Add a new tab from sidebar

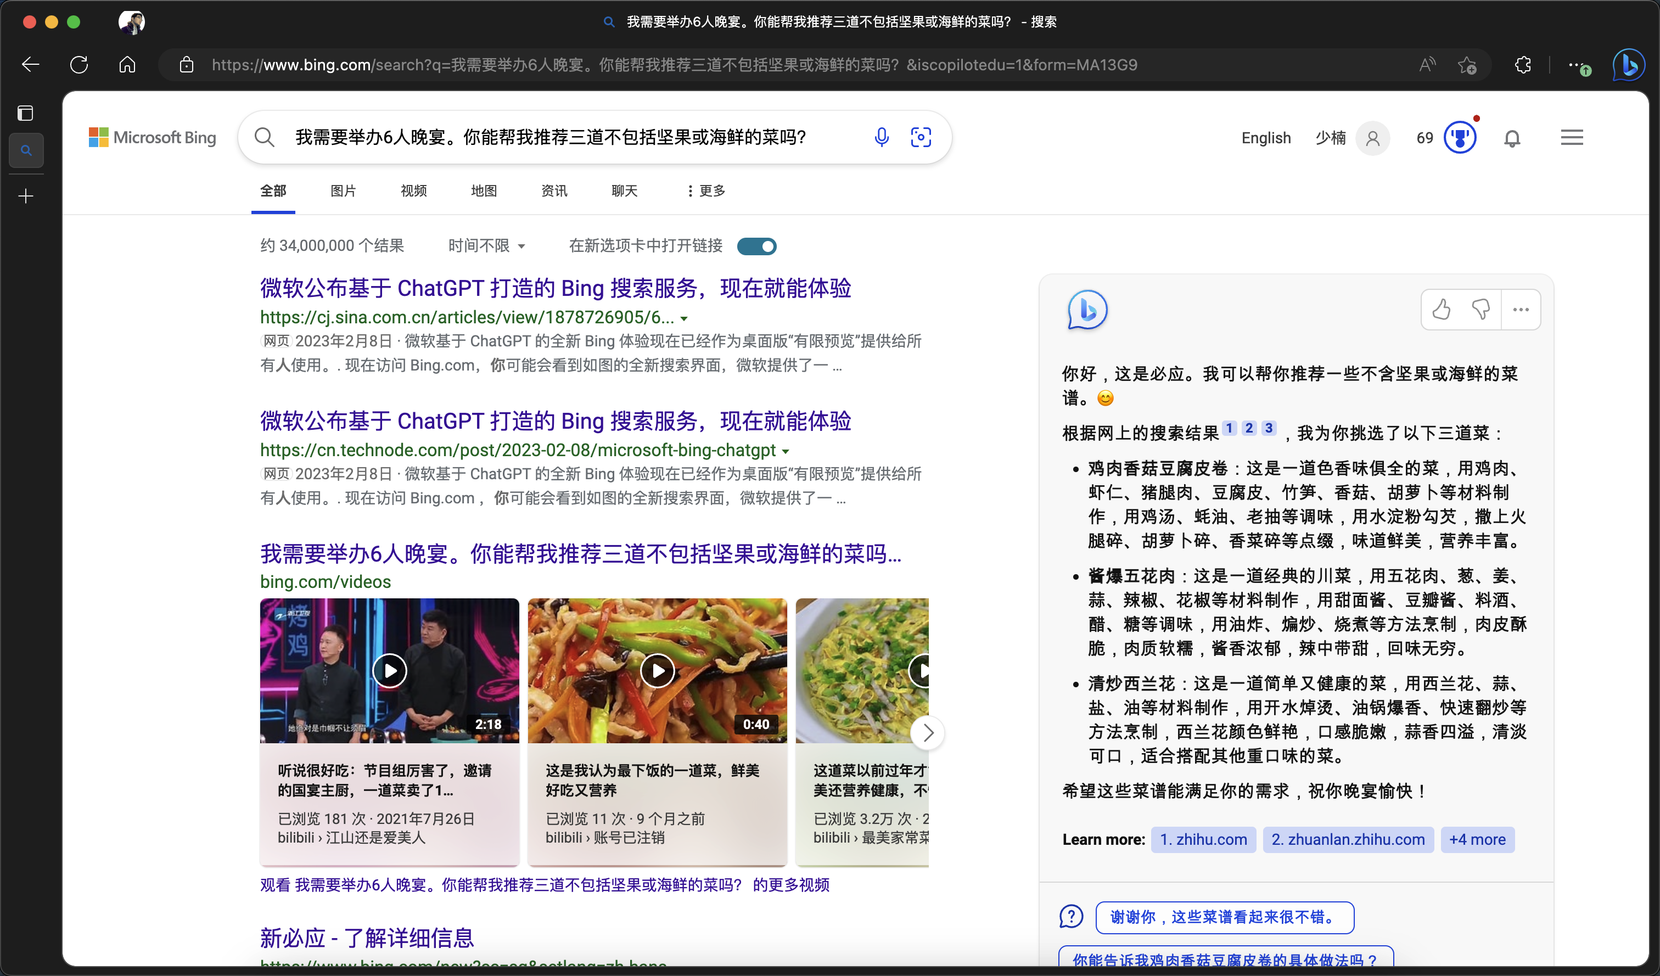pos(26,197)
